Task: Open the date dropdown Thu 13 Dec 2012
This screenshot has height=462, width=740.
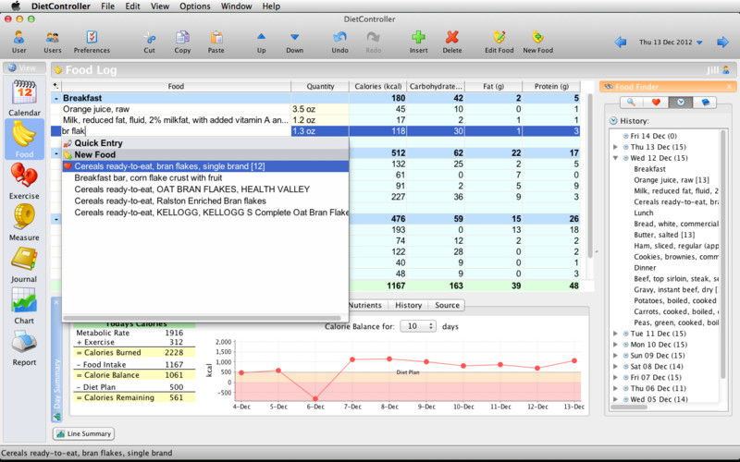Action: click(671, 42)
